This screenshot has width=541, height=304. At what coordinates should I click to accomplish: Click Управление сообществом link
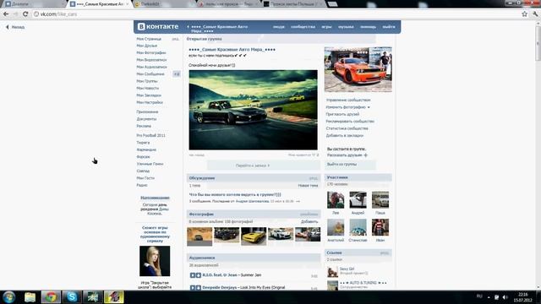pos(348,100)
